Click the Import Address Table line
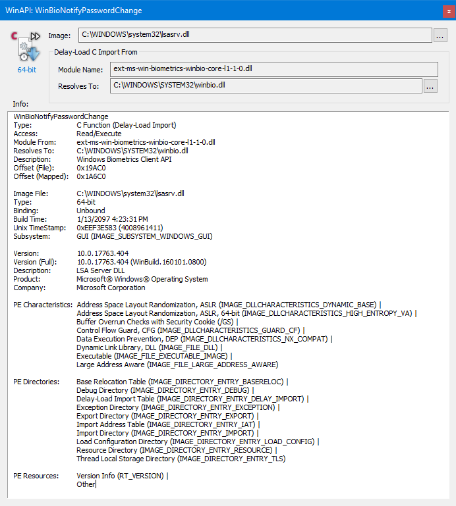This screenshot has width=456, height=506. pos(168,424)
